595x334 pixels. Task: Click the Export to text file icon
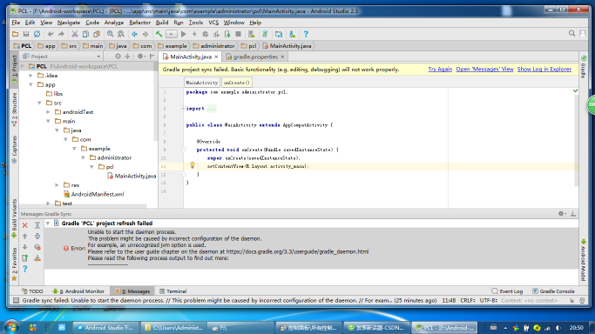click(x=24, y=258)
